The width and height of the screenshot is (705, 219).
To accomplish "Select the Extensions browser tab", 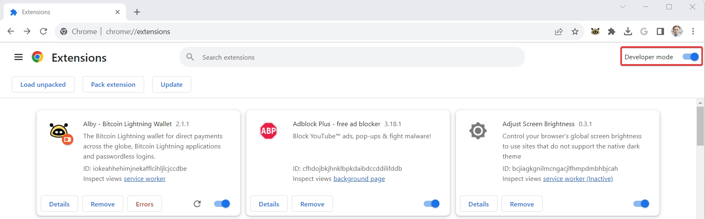I will pyautogui.click(x=61, y=12).
